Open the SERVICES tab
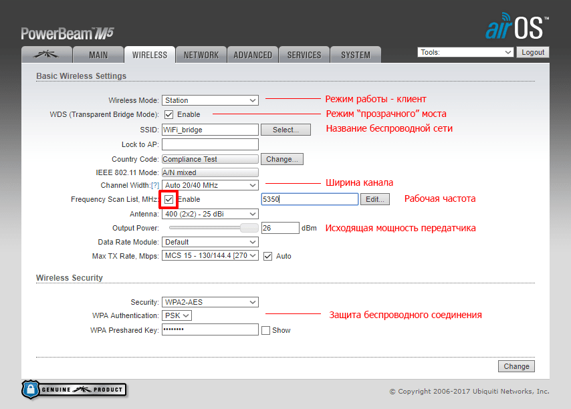Image resolution: width=571 pixels, height=409 pixels. [304, 55]
